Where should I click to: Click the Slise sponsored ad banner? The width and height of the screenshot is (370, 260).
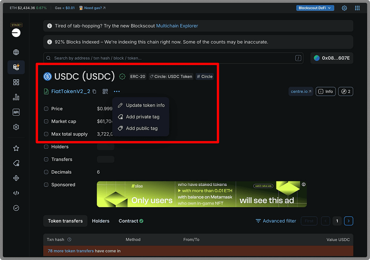pos(202,194)
